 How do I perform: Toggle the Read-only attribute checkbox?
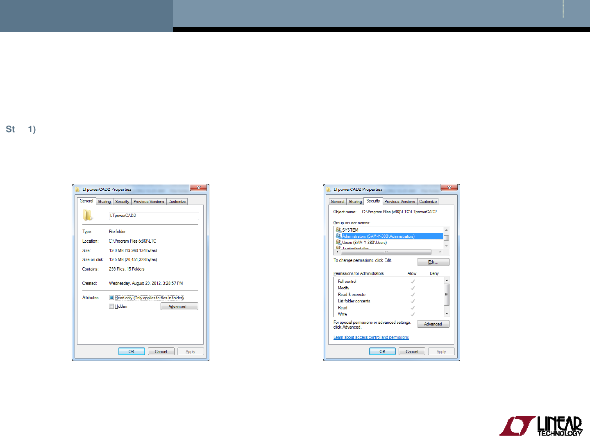(x=111, y=298)
